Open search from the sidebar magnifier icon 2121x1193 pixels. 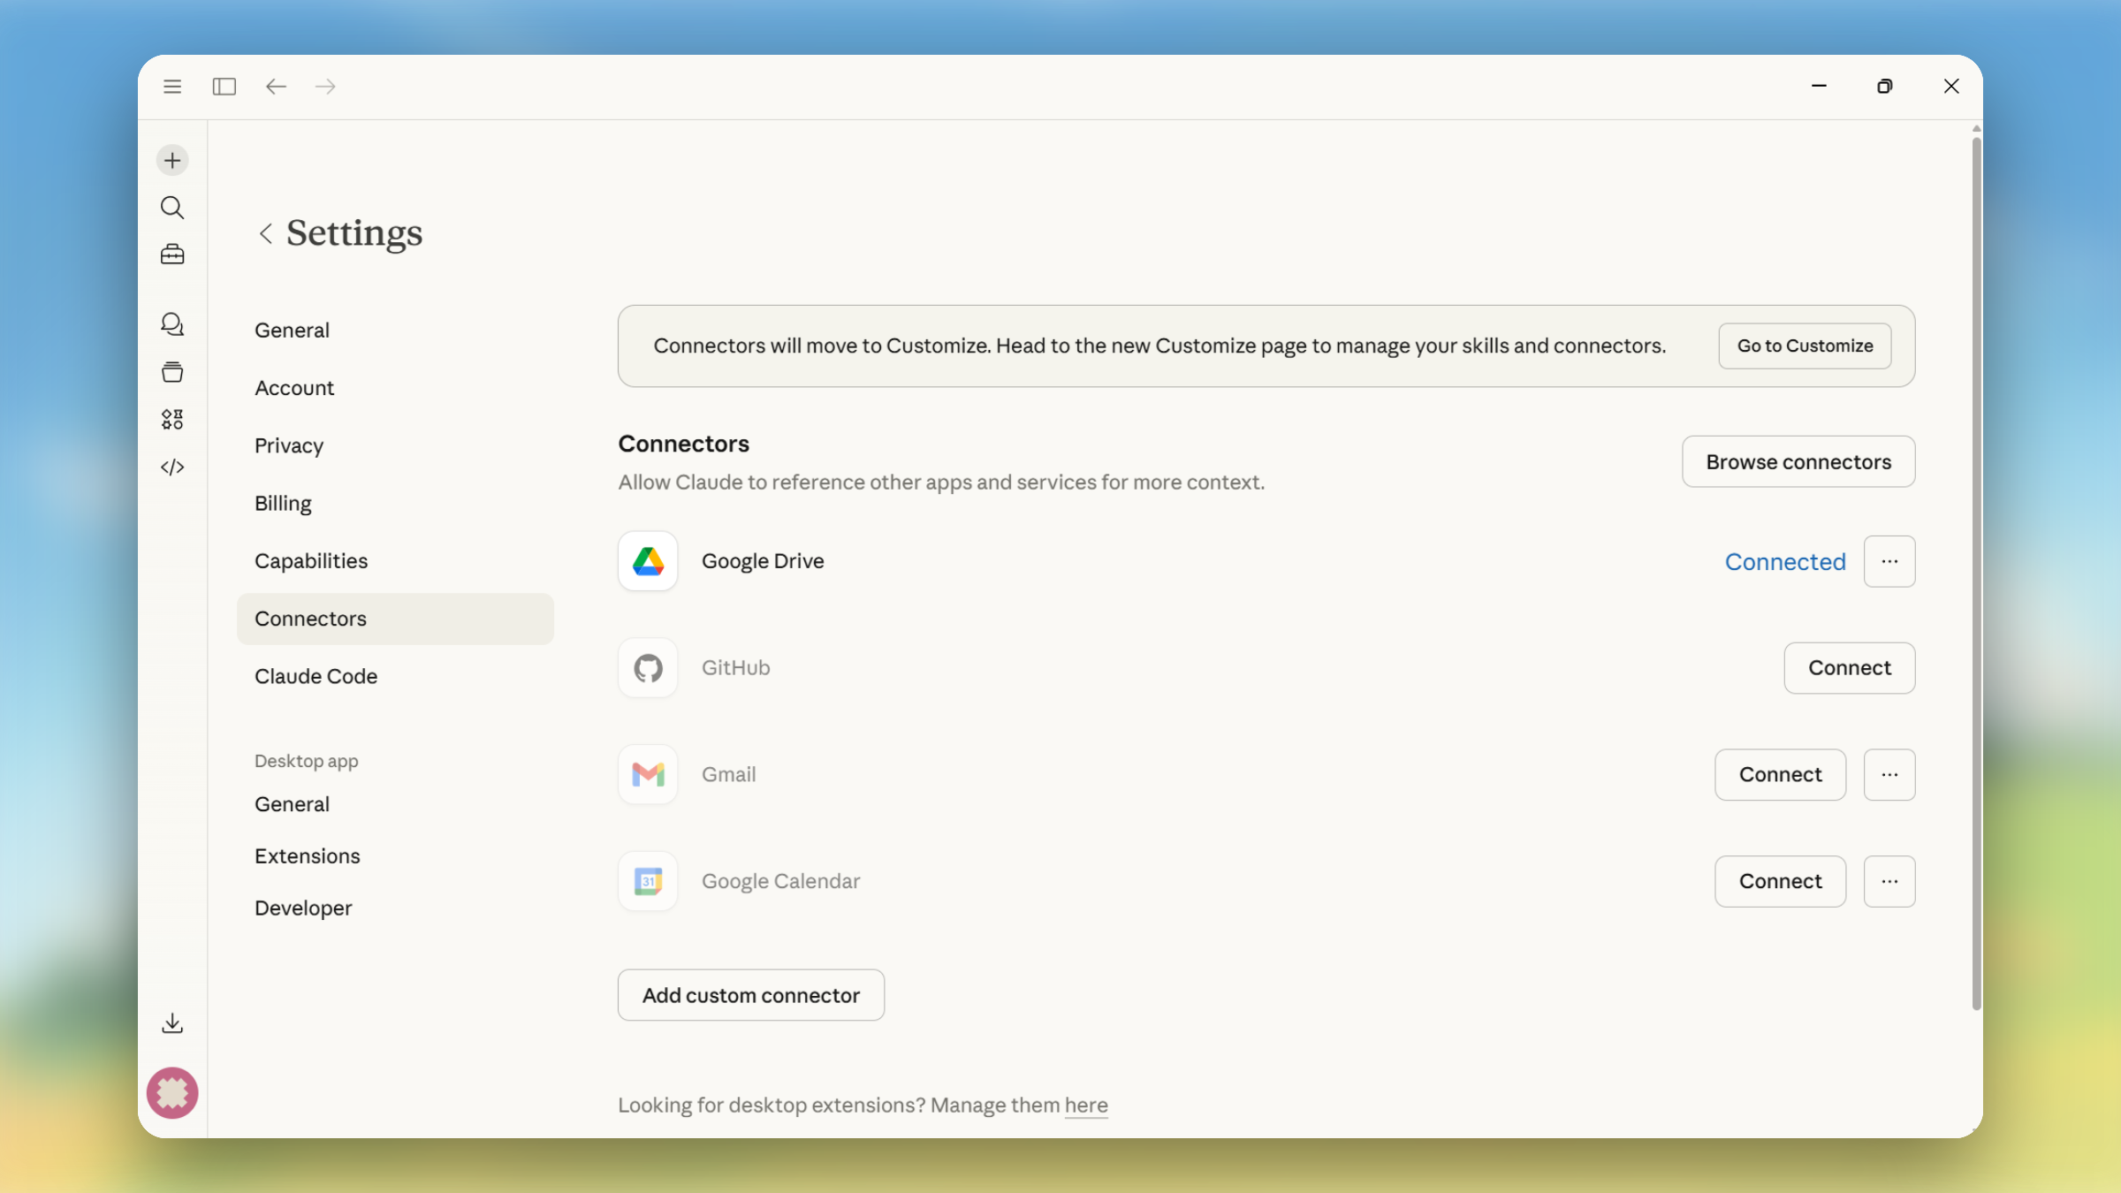click(x=171, y=208)
